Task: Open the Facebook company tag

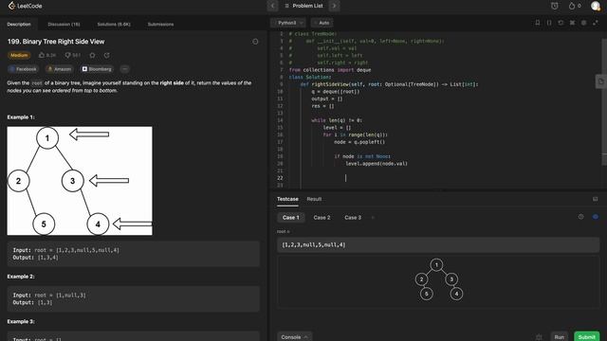Action: tap(23, 69)
